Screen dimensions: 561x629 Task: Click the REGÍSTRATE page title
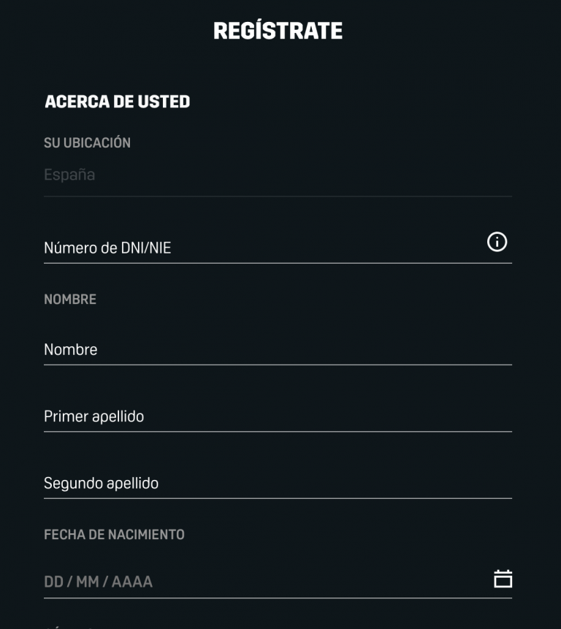click(x=278, y=31)
